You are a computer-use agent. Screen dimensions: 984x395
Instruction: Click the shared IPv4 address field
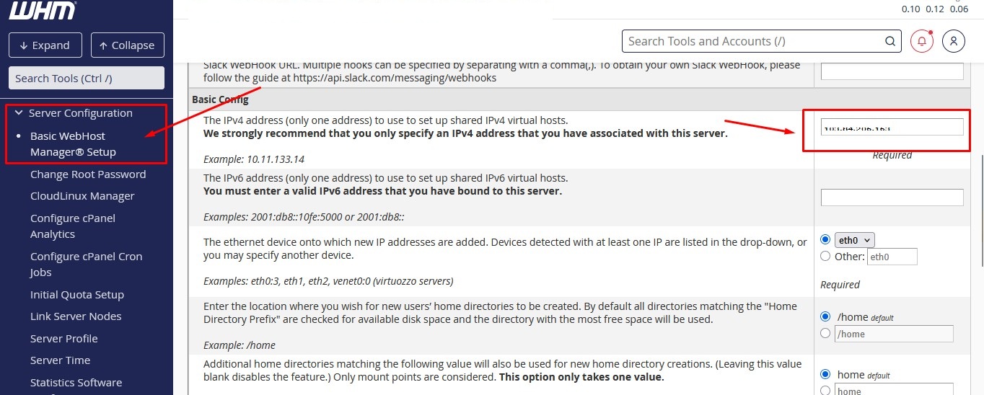(x=892, y=127)
